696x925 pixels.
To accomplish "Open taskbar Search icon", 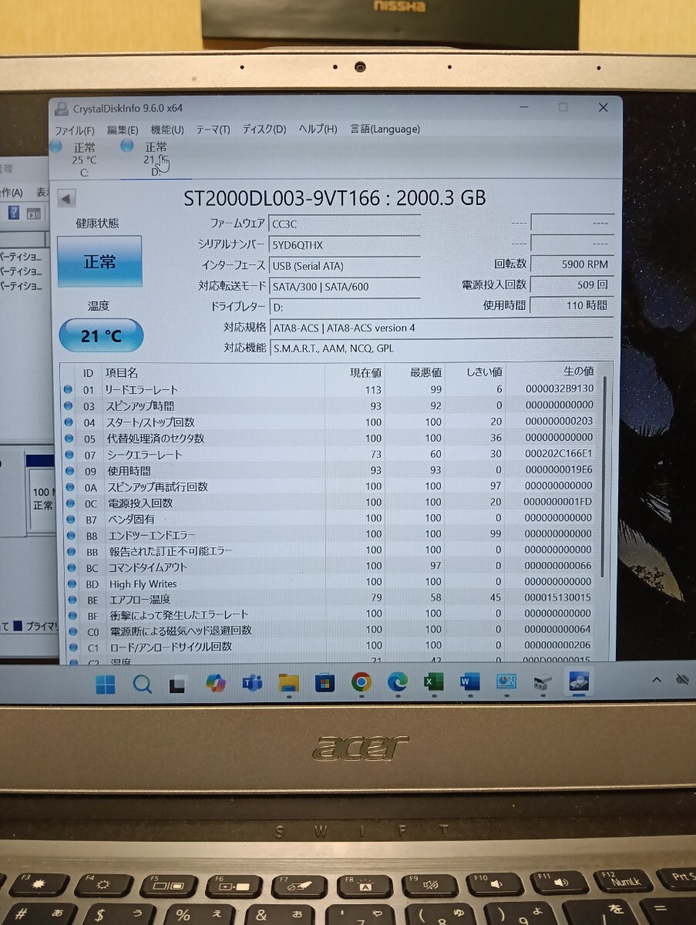I will 142,684.
